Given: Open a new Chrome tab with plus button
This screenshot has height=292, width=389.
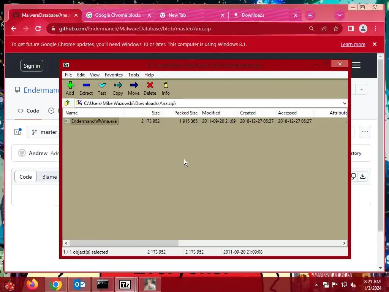Looking at the screenshot, I should [x=310, y=15].
